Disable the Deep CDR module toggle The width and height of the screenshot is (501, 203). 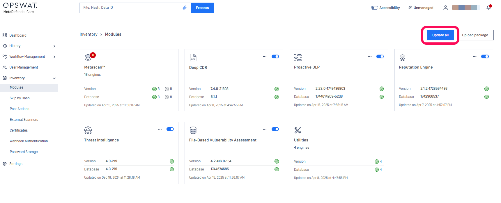[275, 57]
